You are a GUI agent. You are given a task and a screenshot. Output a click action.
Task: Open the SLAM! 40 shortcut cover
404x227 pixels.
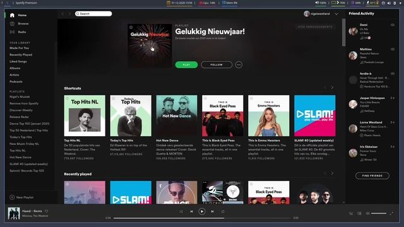315,116
